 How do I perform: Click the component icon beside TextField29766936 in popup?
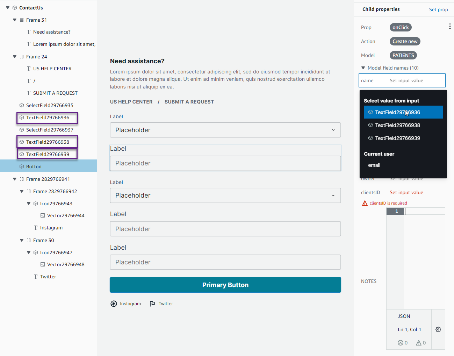[x=370, y=112]
